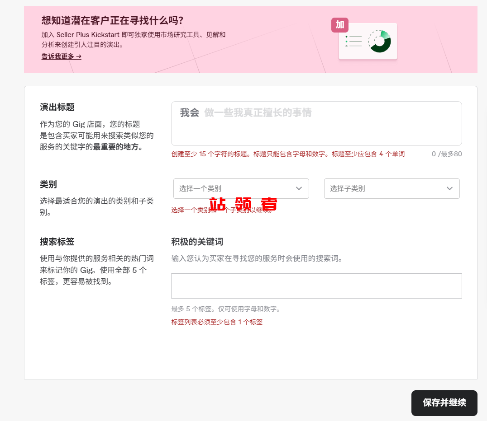Screen dimensions: 487x421
Task: Click the "我会" prefix in title field
Action: (189, 112)
